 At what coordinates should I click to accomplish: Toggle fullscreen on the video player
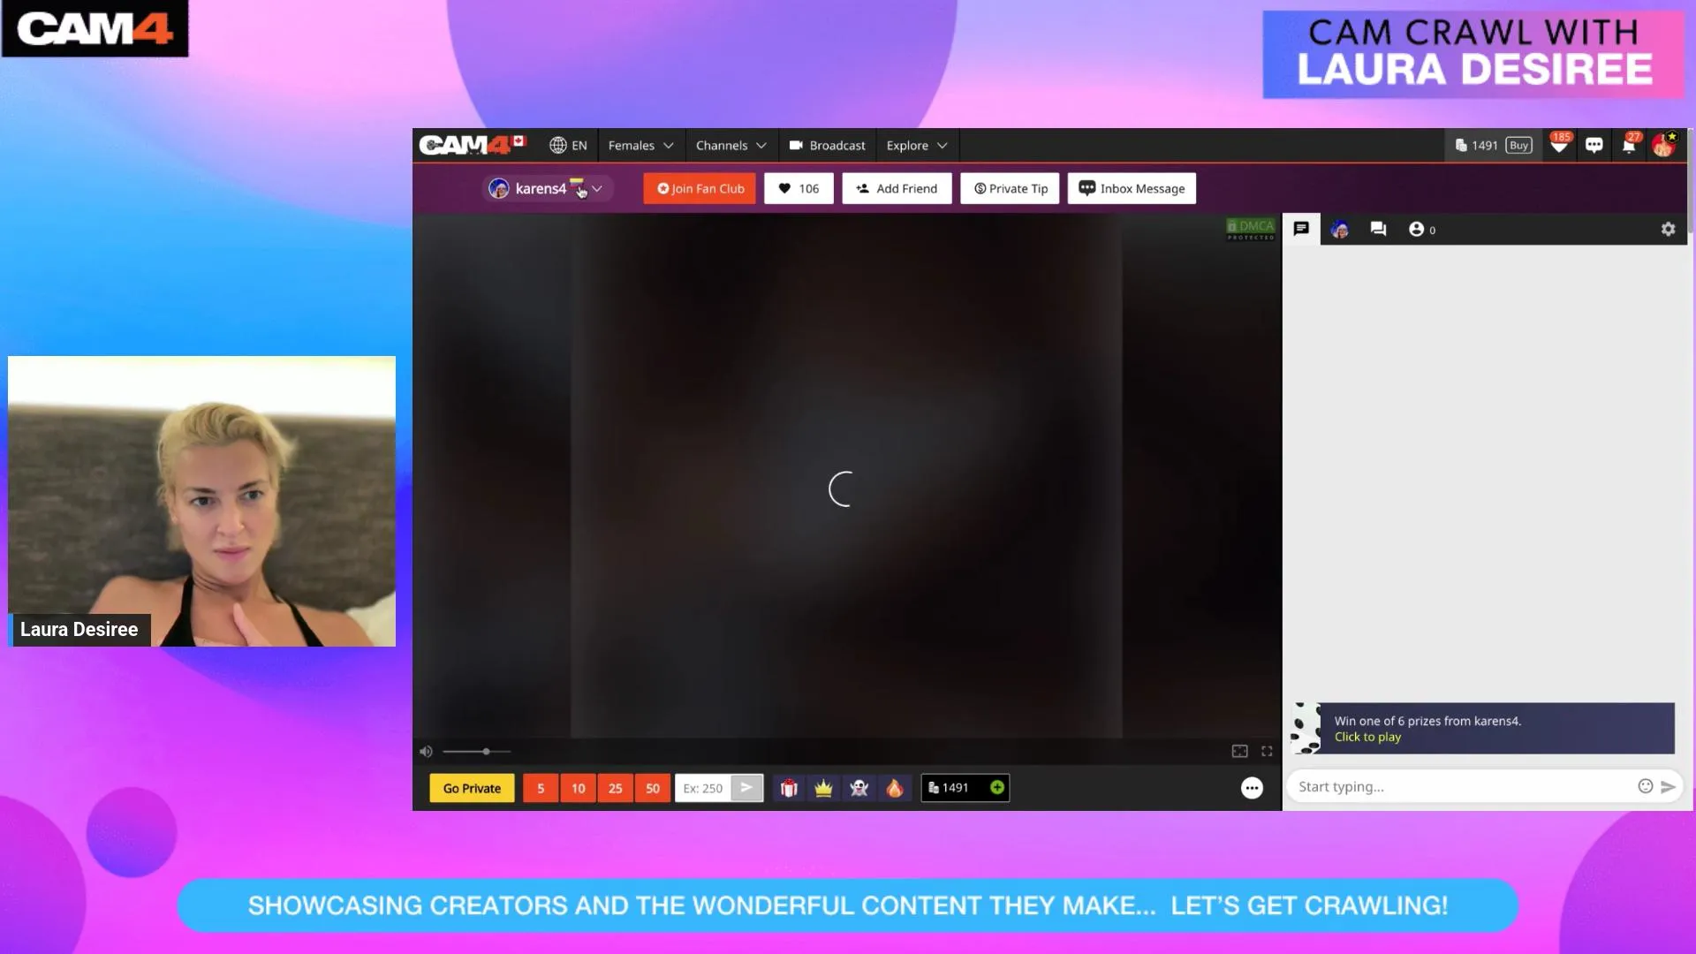pos(1267,751)
